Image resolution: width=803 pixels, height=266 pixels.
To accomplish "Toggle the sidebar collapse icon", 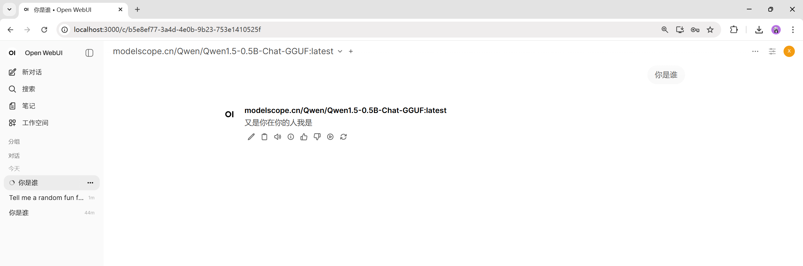I will pyautogui.click(x=89, y=53).
